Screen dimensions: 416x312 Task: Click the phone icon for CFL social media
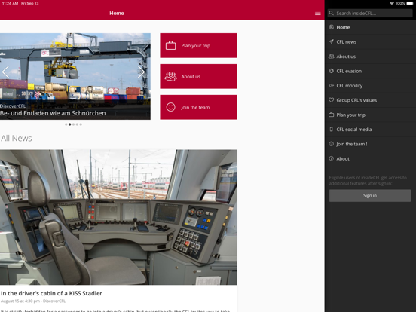[331, 129]
